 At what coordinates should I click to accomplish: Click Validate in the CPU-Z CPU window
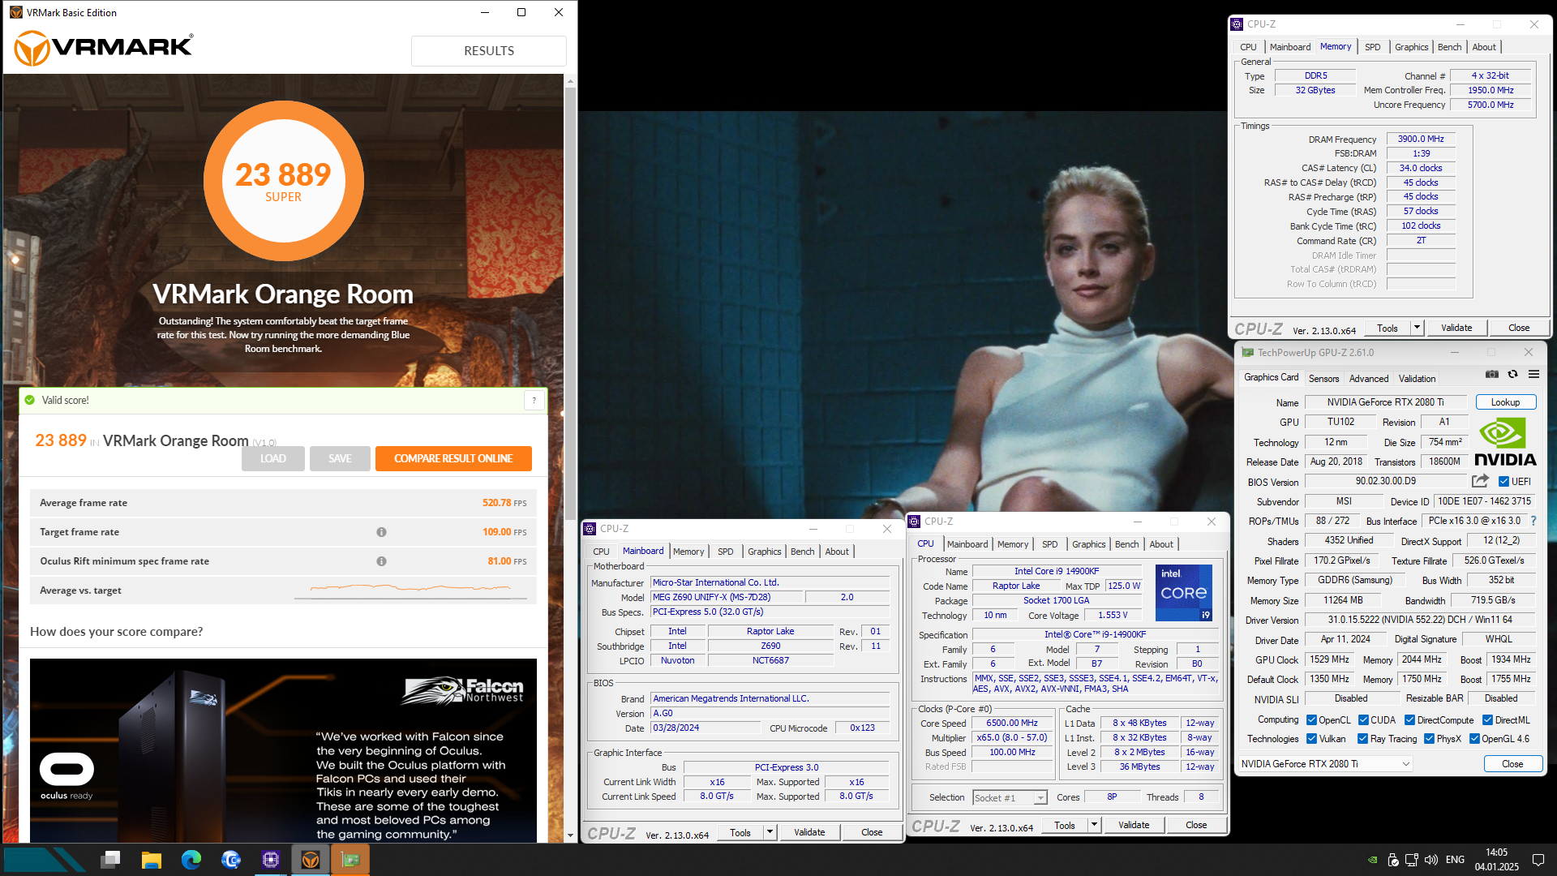(1134, 825)
